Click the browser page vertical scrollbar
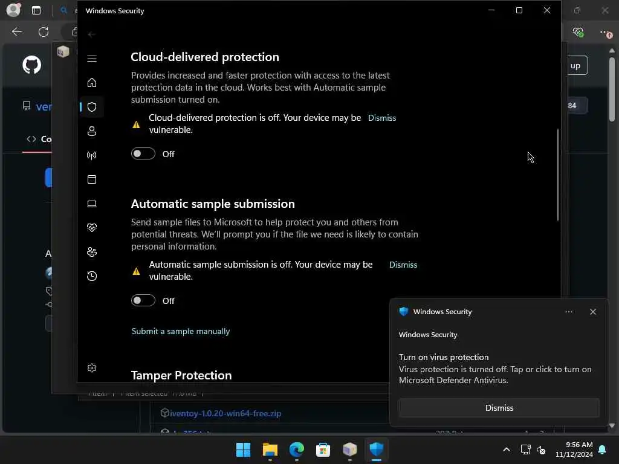Screen dimensions: 619x464 coord(612,89)
